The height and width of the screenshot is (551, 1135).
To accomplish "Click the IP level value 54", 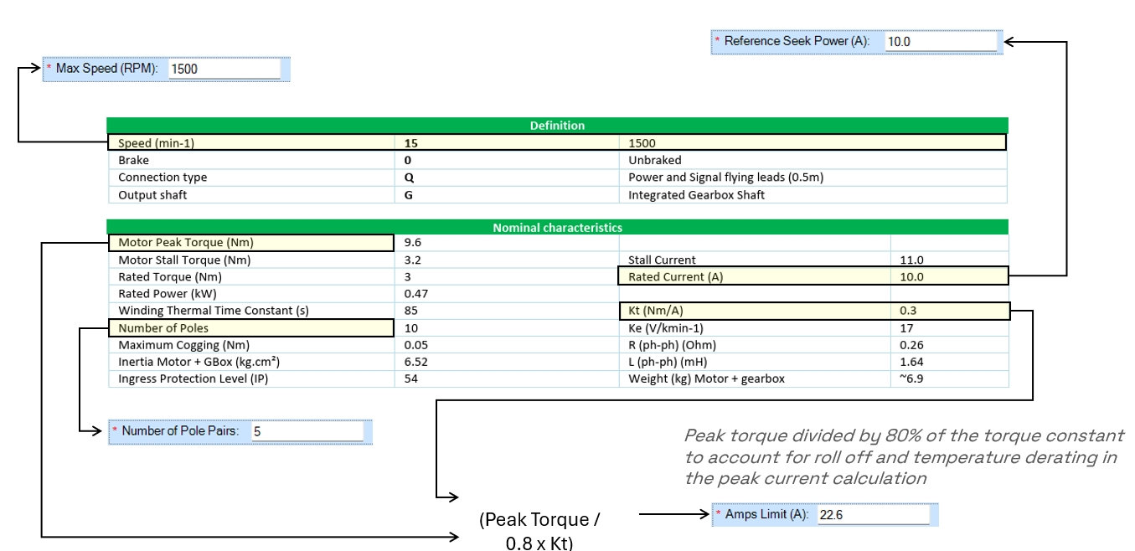I will [x=410, y=378].
